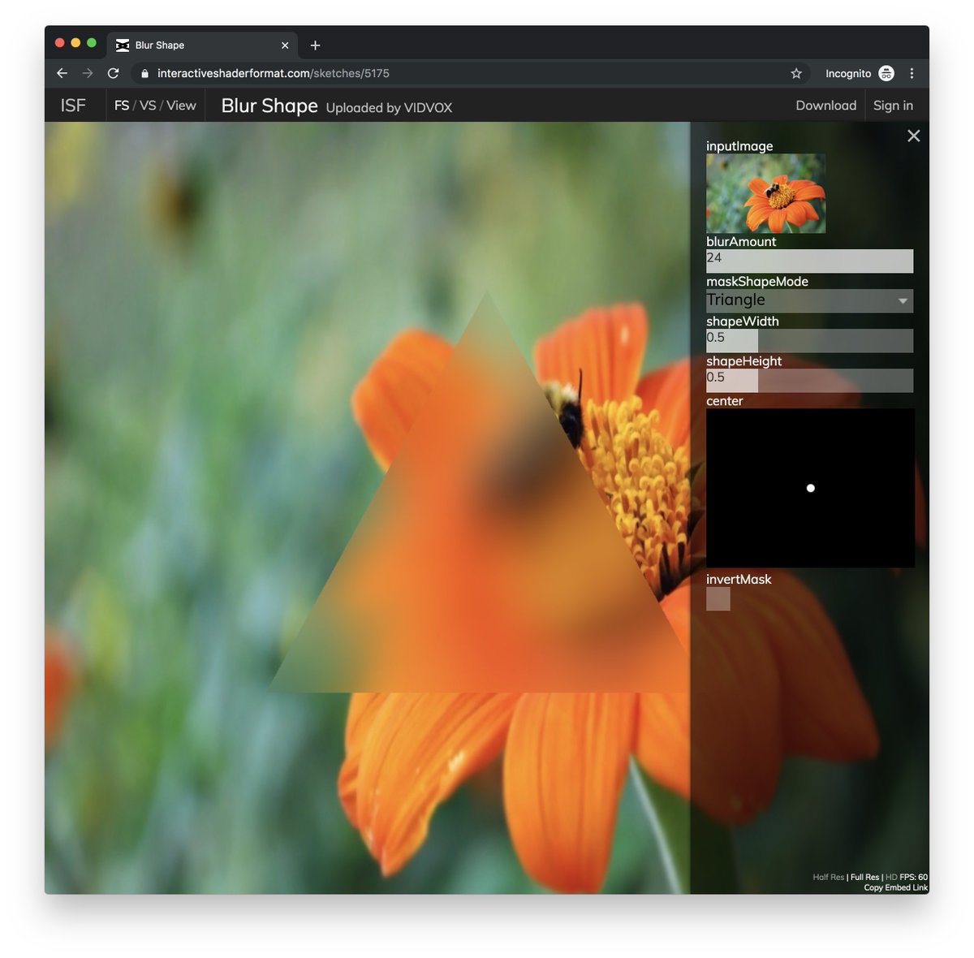Switch to Full Res rendering

(x=864, y=877)
